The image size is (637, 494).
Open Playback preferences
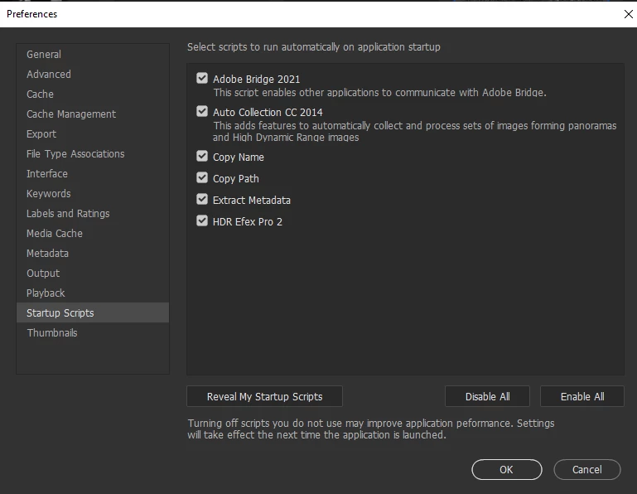click(93, 293)
